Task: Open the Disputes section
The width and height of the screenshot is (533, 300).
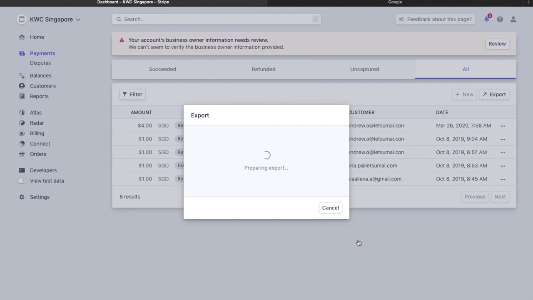Action: click(40, 63)
